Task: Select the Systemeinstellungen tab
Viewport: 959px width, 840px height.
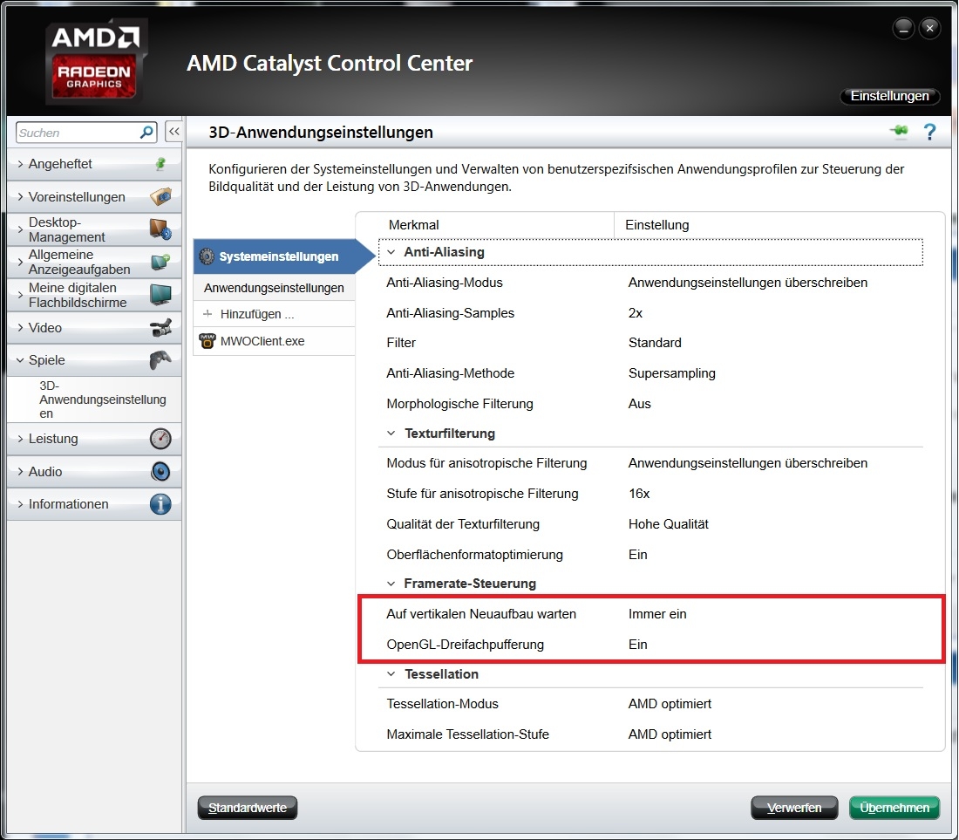Action: tap(284, 256)
